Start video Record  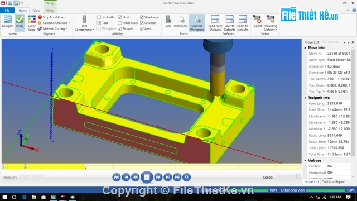point(257,22)
